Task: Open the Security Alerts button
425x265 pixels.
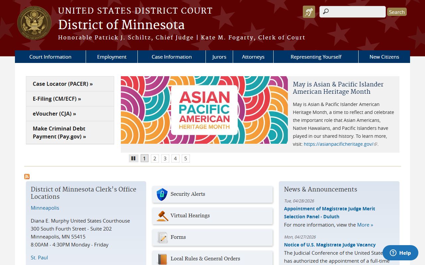Action: [x=212, y=194]
